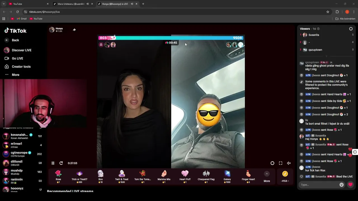Send a Rose gift
The width and height of the screenshot is (358, 201).
(58, 177)
